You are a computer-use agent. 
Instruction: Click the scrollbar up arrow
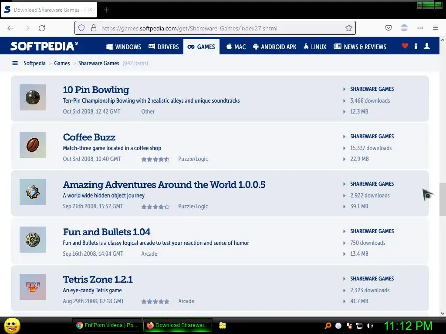pos(443,40)
